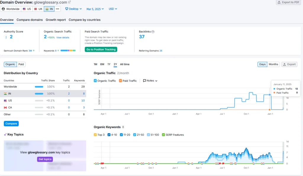
Task: Toggle the 11-20 keywords checkbox
Action: [121, 135]
